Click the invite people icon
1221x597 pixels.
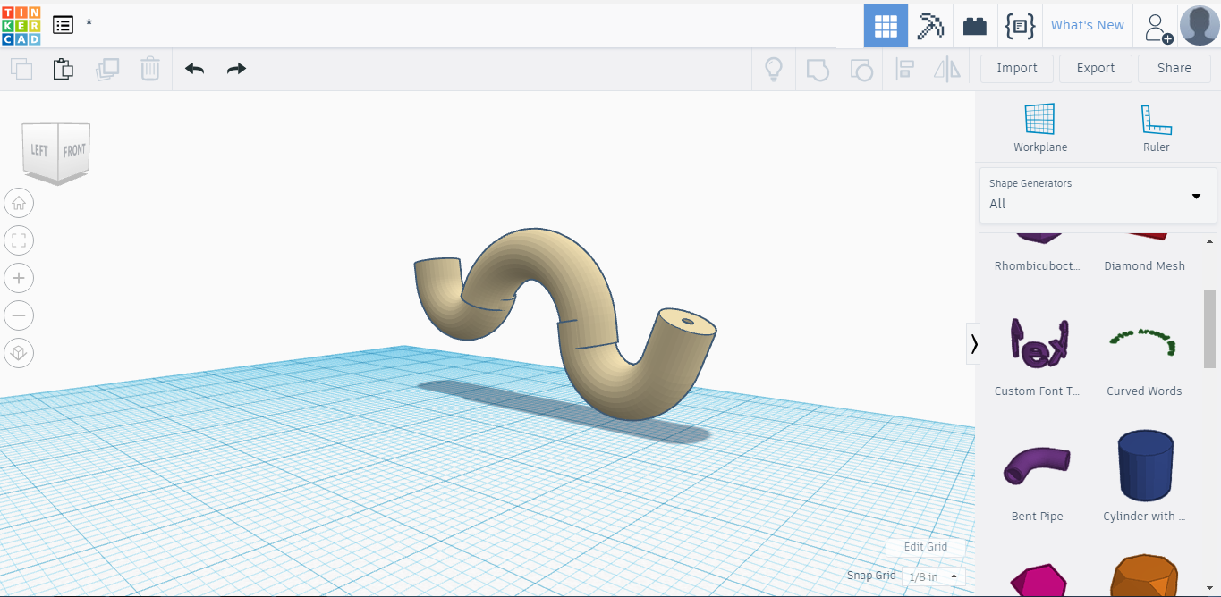point(1158,28)
